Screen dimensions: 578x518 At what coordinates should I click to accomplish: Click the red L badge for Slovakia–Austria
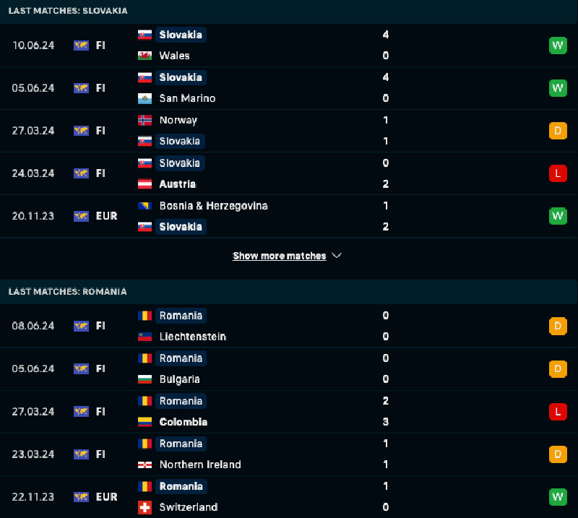[x=558, y=173]
